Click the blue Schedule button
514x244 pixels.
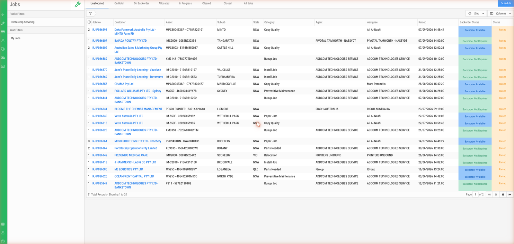point(506,3)
